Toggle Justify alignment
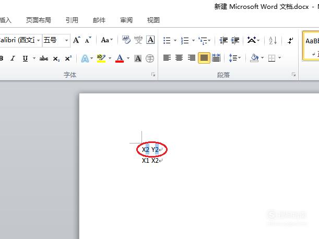Image resolution: width=319 pixels, height=239 pixels. click(204, 58)
